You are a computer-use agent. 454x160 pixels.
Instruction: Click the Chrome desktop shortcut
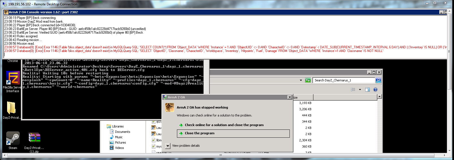coord(12,61)
